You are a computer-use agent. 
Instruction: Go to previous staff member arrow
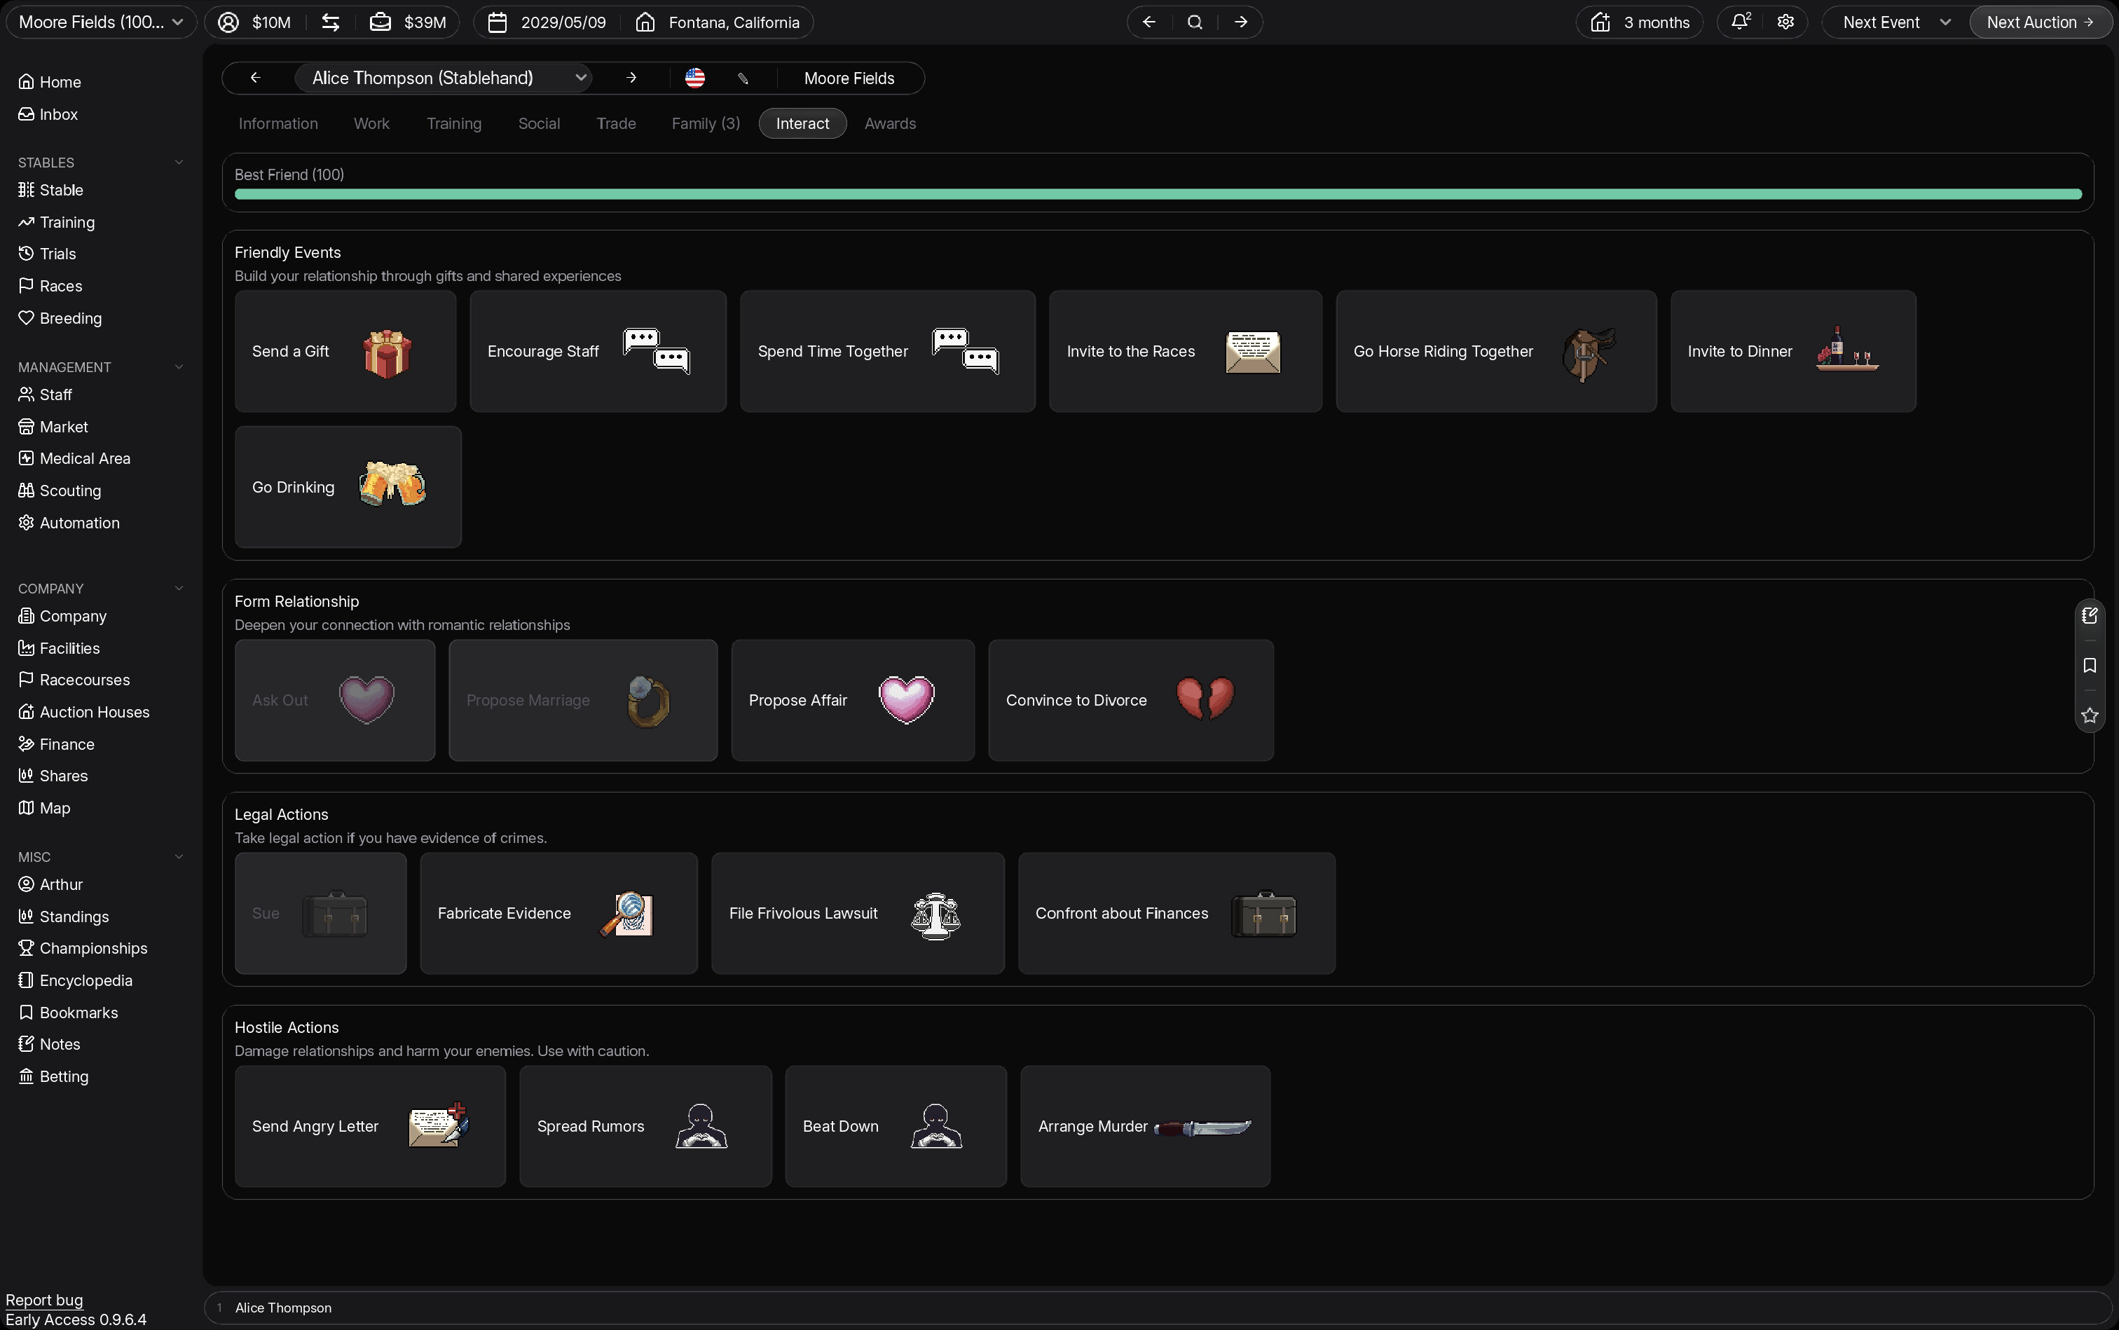(255, 78)
